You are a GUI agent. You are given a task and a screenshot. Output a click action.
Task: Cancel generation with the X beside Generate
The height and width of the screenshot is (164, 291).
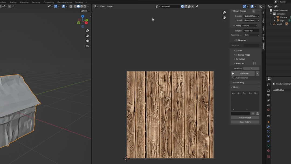[x=258, y=74]
